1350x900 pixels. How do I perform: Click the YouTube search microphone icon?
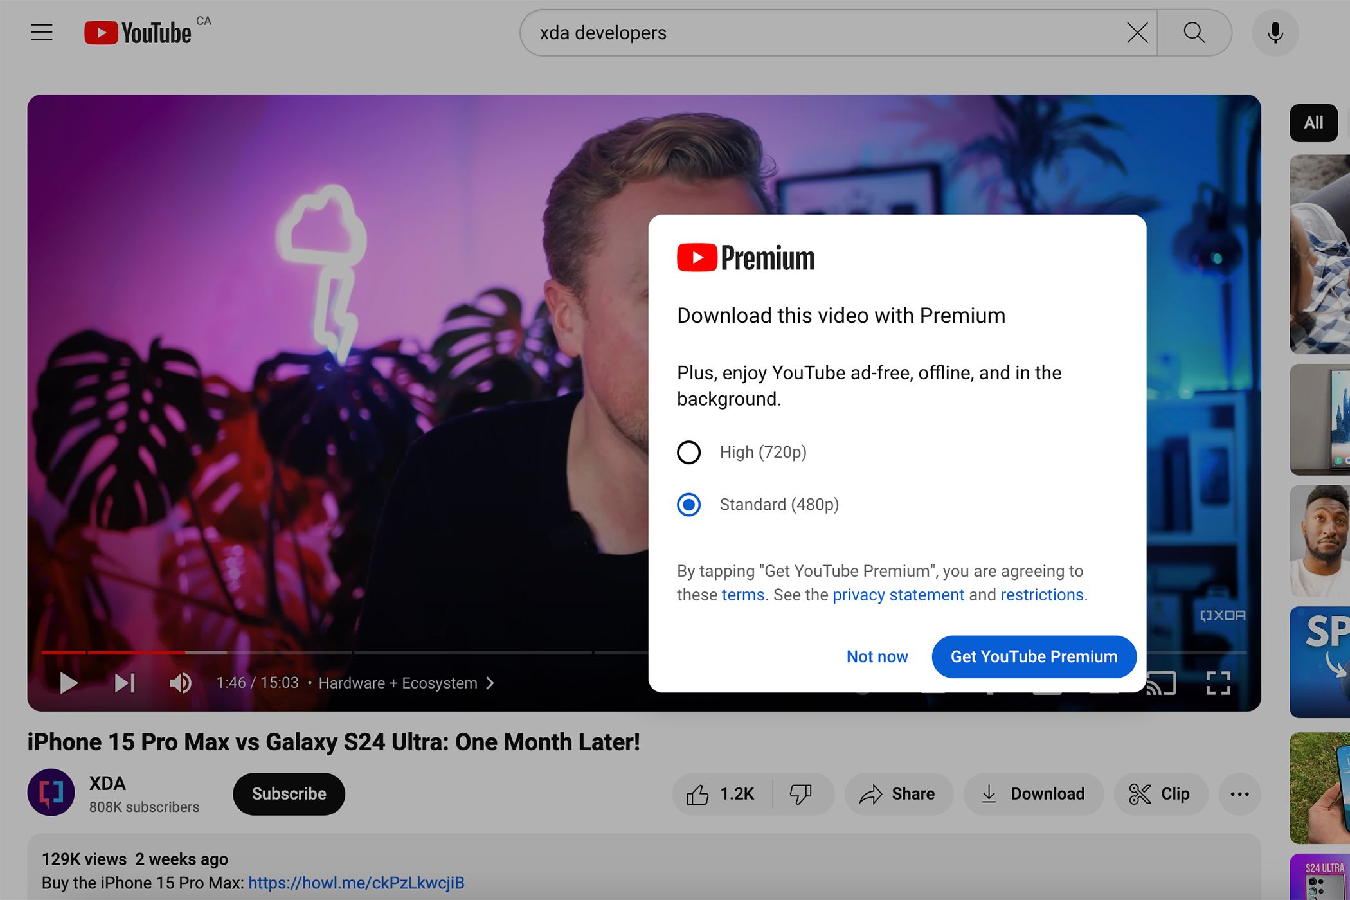1275,32
